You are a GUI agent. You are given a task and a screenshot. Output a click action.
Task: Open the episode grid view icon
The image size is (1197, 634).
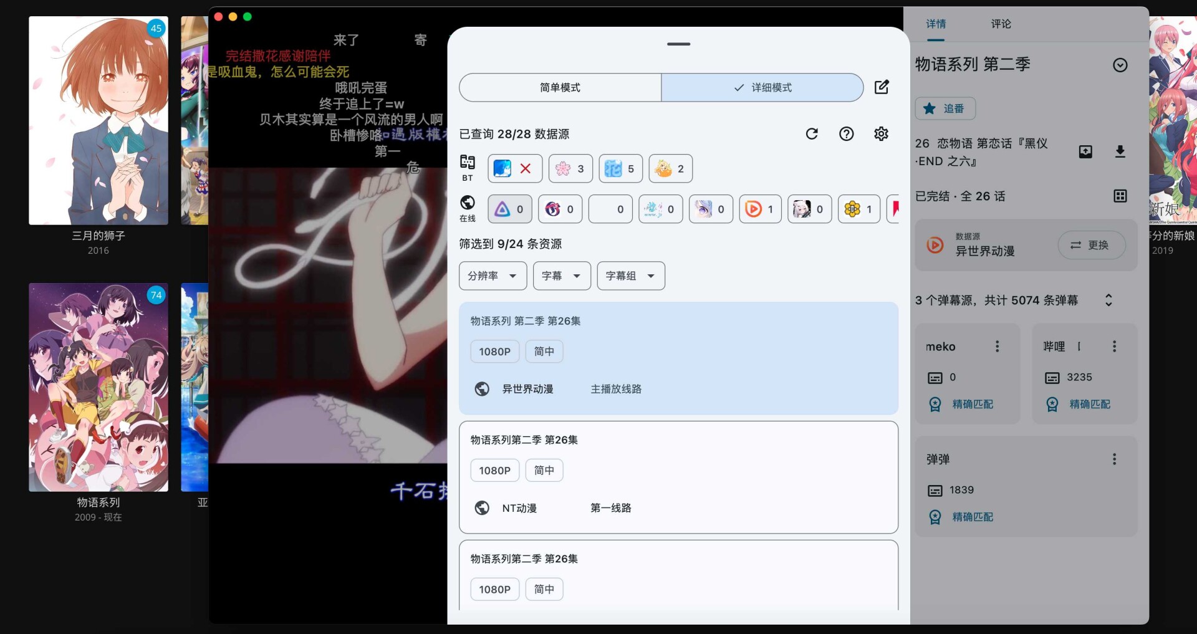coord(1120,196)
